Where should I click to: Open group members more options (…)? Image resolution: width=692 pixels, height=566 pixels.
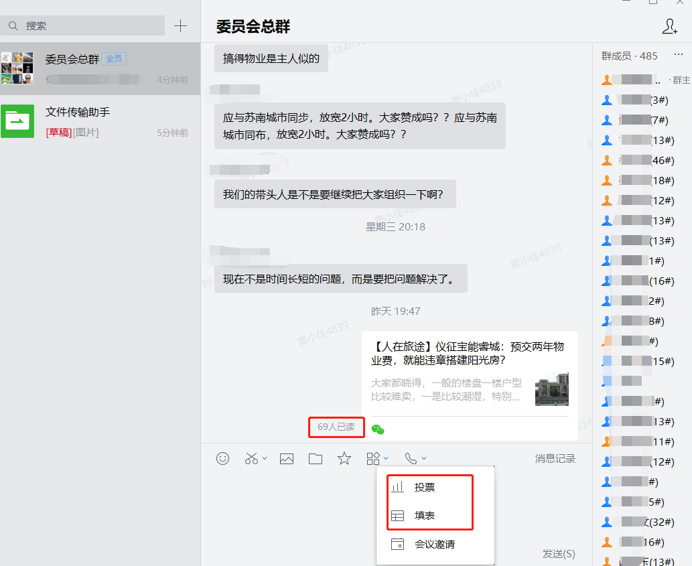pyautogui.click(x=679, y=55)
